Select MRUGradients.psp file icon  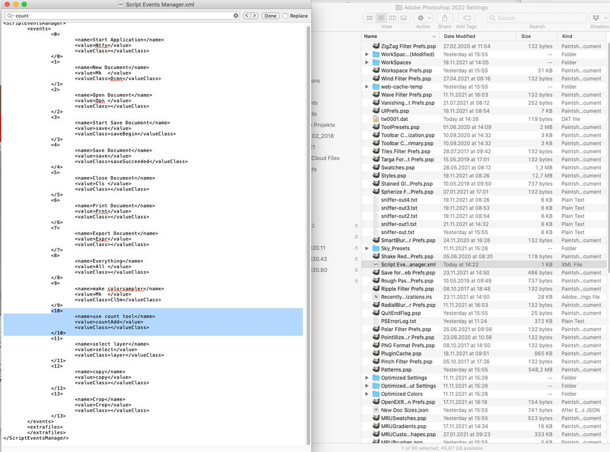point(376,426)
